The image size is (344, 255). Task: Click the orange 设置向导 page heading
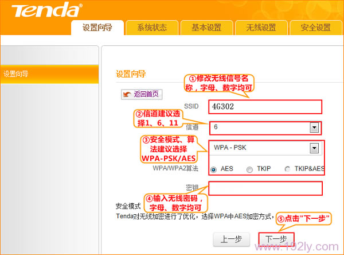pos(131,74)
